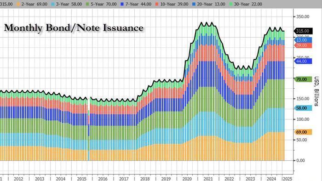Click the 2024 x-axis label

(271, 179)
